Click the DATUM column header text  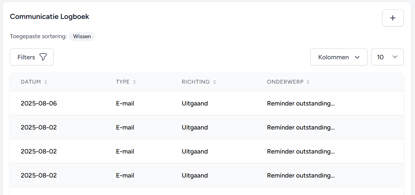point(31,82)
